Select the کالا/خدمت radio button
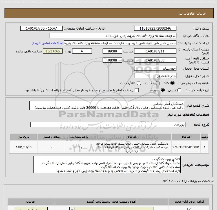217x210 pixels. pyautogui.click(x=139, y=83)
